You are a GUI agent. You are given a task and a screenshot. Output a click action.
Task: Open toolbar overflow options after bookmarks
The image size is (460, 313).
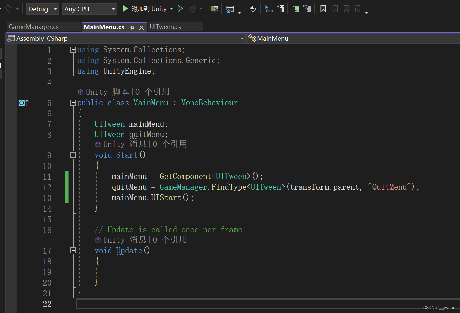pyautogui.click(x=367, y=12)
